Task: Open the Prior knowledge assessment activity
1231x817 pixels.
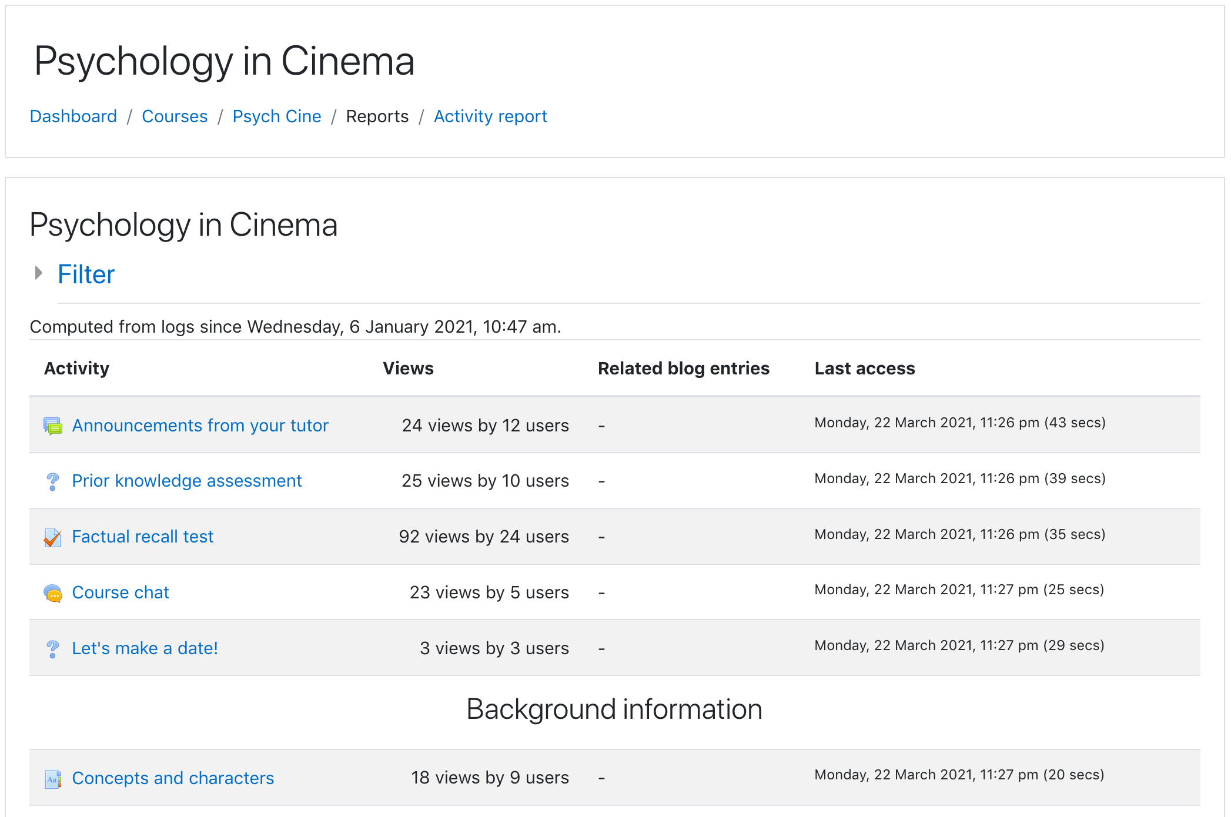Action: (187, 481)
